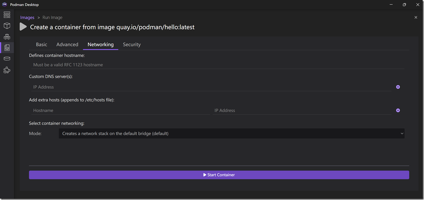
Task: Open the Security tab
Action: (x=132, y=45)
